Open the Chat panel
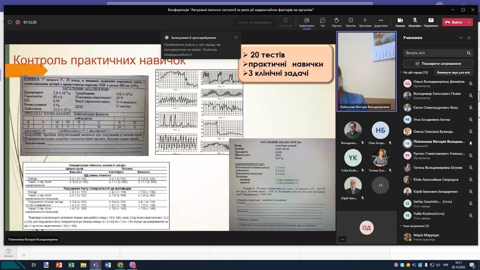 point(322,22)
